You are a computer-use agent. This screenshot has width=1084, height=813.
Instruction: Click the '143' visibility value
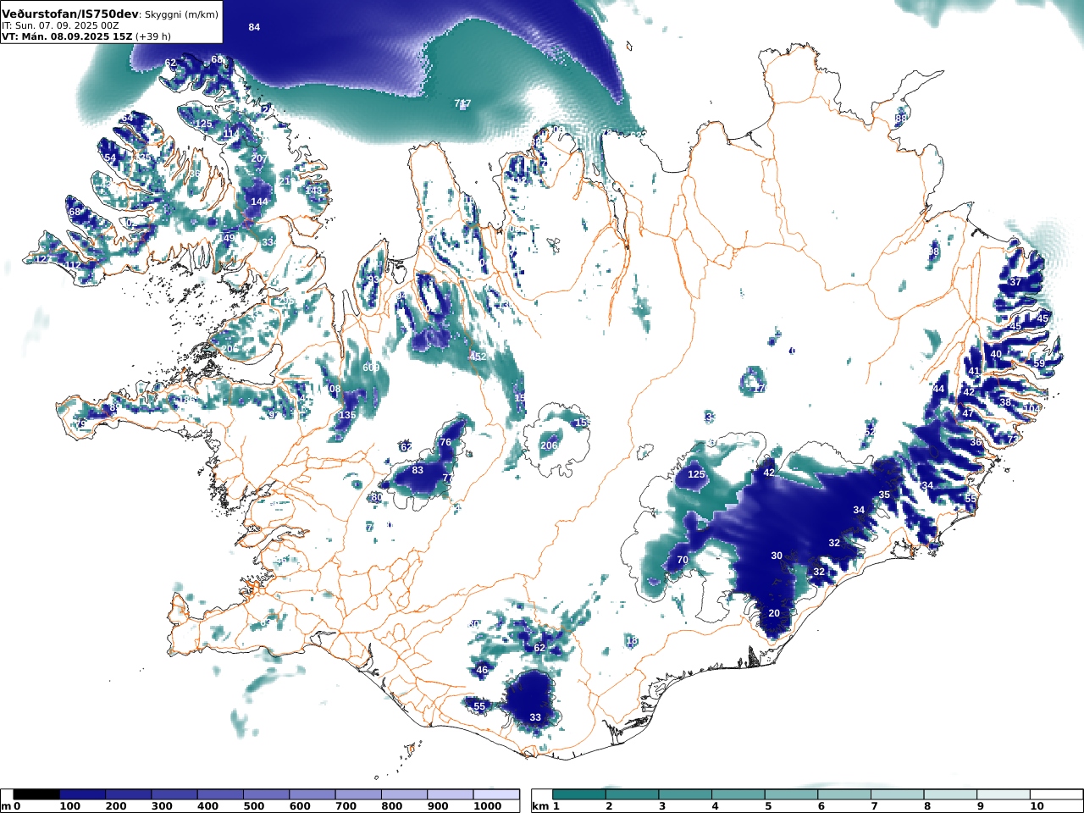[x=314, y=191]
